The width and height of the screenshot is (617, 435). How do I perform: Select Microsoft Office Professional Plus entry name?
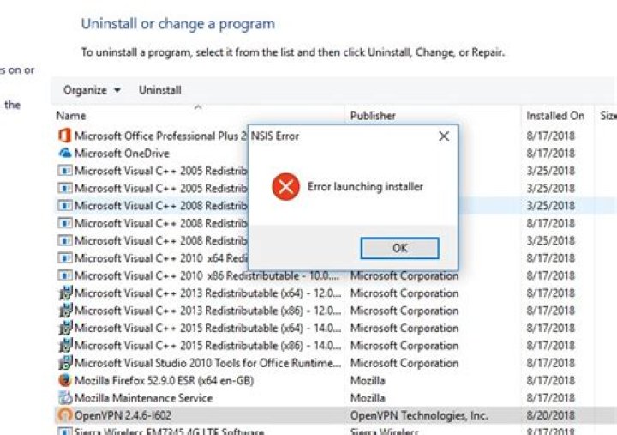click(161, 136)
